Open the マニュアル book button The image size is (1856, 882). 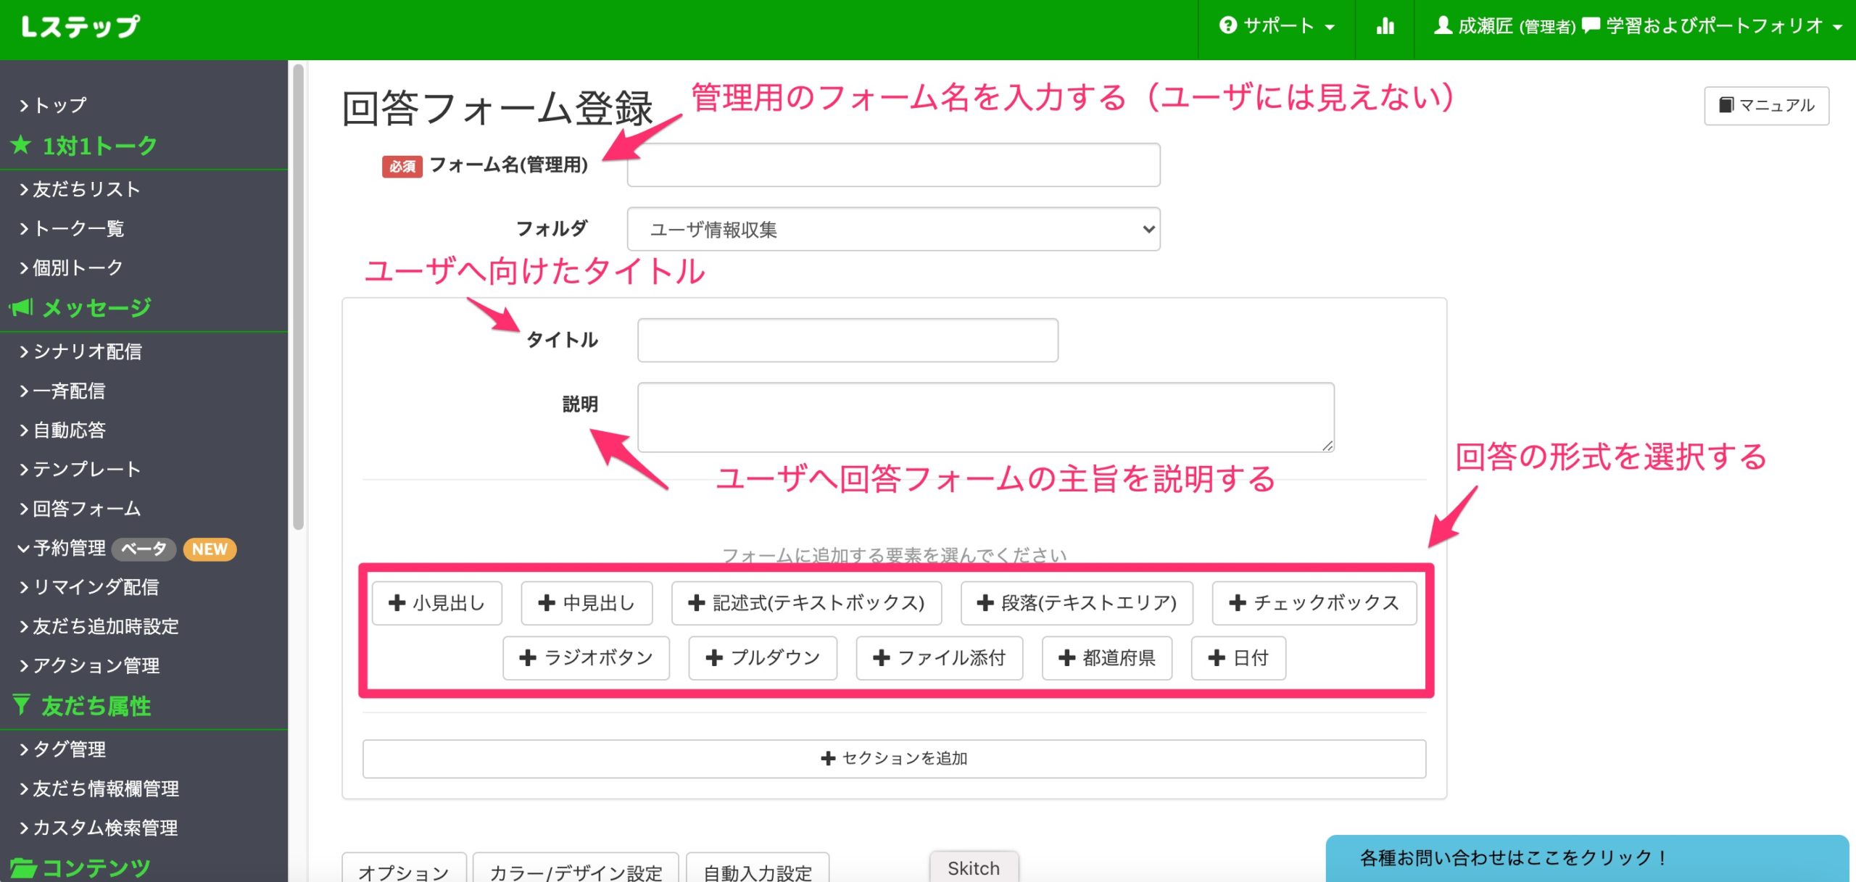1766,106
